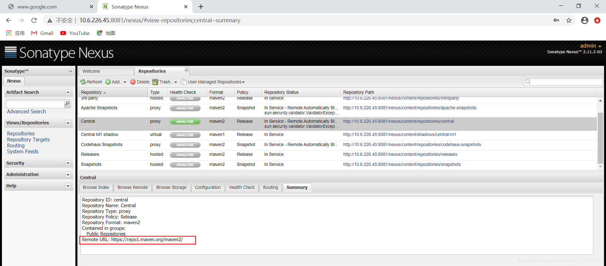Sort by Repository Status column header

coord(301,92)
